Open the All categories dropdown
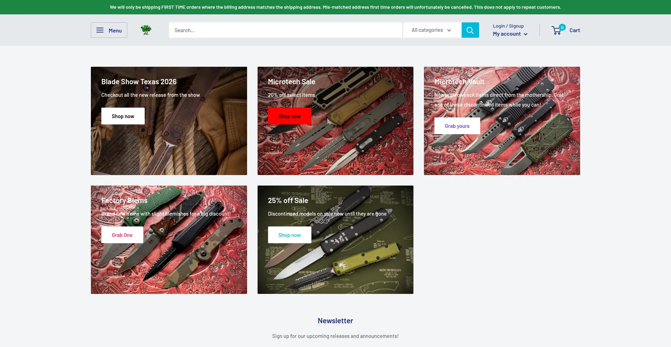This screenshot has width=671, height=347. [432, 30]
